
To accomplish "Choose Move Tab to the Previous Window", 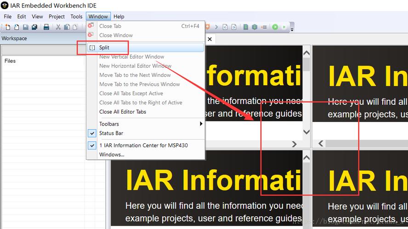I will 140,84.
